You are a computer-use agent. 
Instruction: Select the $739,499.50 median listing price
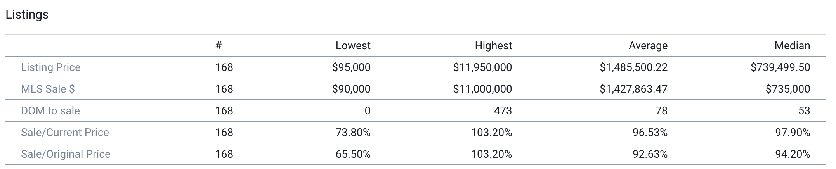pos(780,67)
